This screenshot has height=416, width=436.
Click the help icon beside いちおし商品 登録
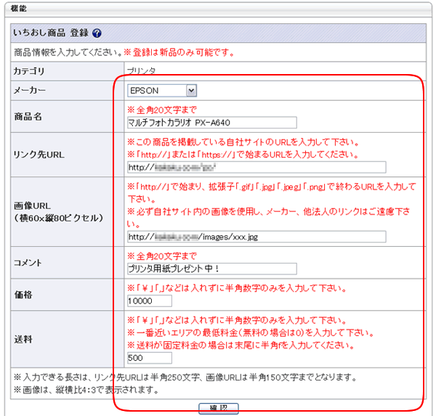click(97, 33)
